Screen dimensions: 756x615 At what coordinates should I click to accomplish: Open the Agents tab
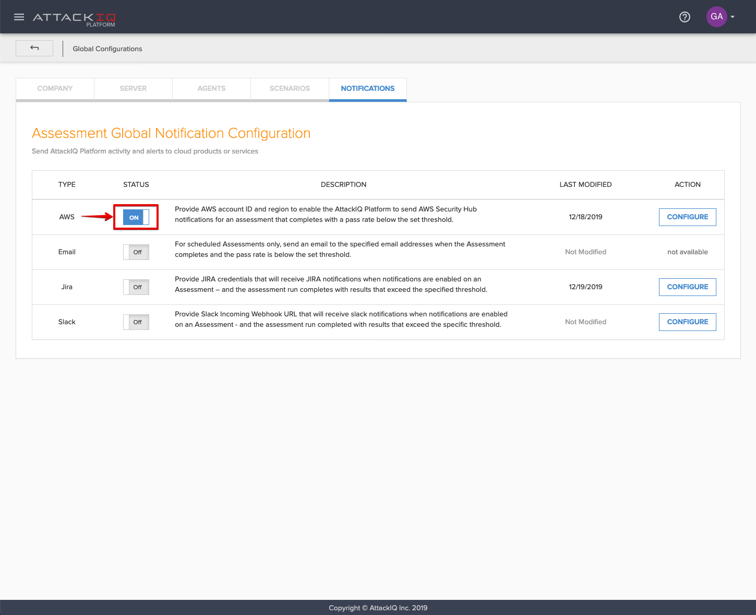(x=211, y=89)
